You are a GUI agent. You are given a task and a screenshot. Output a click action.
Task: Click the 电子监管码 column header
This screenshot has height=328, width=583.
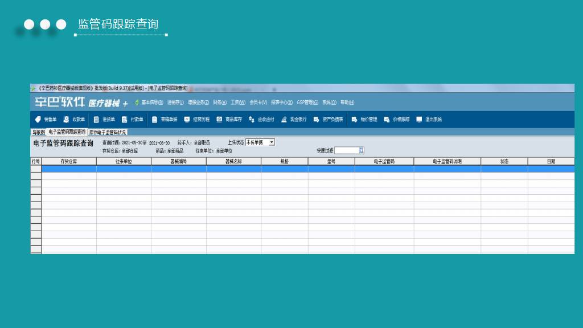(384, 161)
